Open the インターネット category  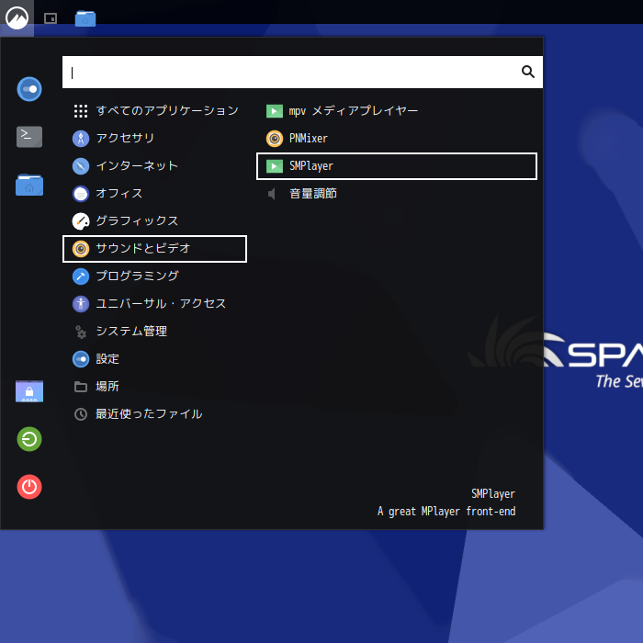[x=154, y=166]
